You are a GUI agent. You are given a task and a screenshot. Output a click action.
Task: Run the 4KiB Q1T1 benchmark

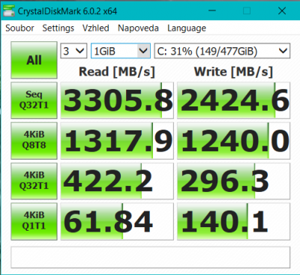click(34, 221)
